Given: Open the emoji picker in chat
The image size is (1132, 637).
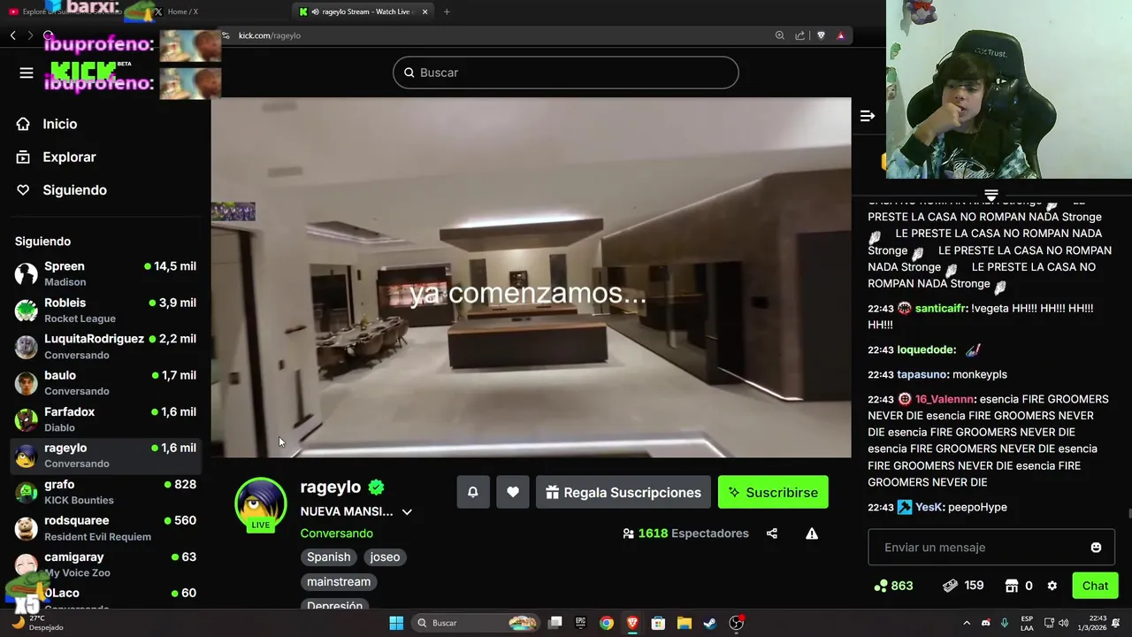Looking at the screenshot, I should (x=1096, y=548).
